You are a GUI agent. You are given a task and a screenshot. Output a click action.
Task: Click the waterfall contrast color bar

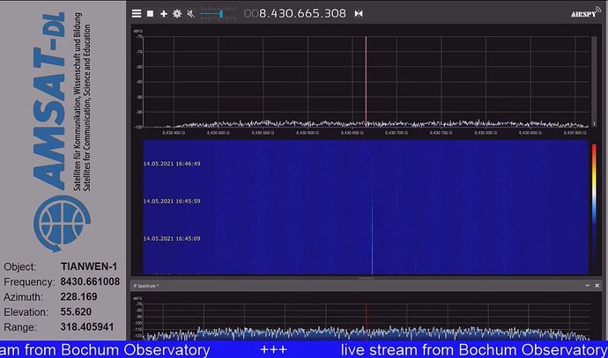pos(594,207)
